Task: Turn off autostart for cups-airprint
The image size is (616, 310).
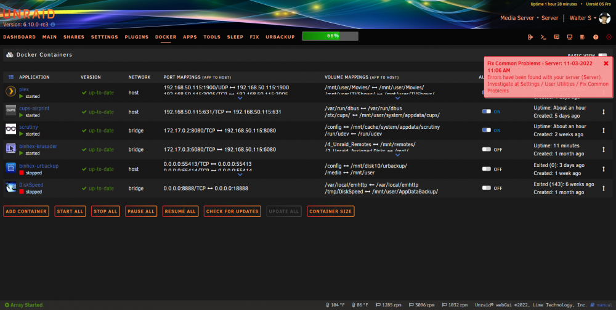Action: click(x=487, y=111)
